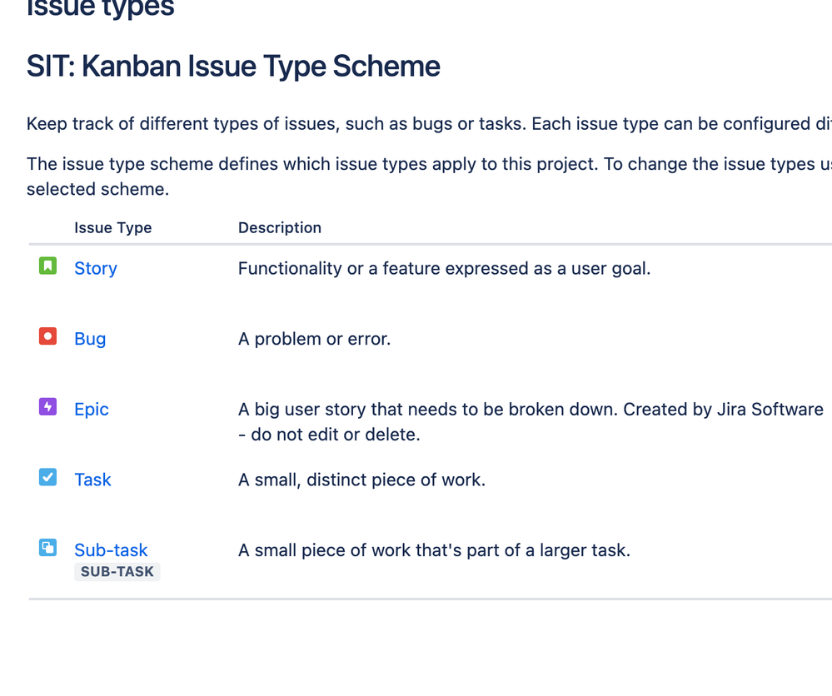The width and height of the screenshot is (832, 696).
Task: Open the Sub-task issue type link
Action: click(x=111, y=550)
